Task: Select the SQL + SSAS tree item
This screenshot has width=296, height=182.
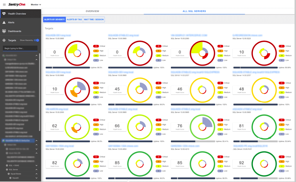Action: [x=14, y=166]
